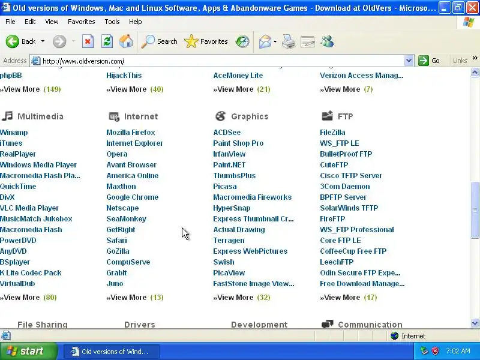Click View More (80) under Multimedia
The image size is (480, 360).
click(x=28, y=298)
